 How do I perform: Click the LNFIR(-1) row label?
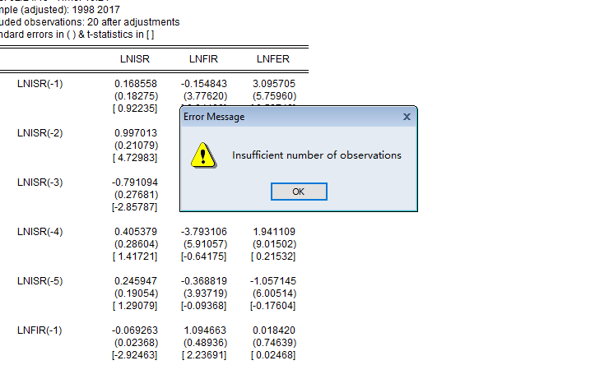pos(40,330)
